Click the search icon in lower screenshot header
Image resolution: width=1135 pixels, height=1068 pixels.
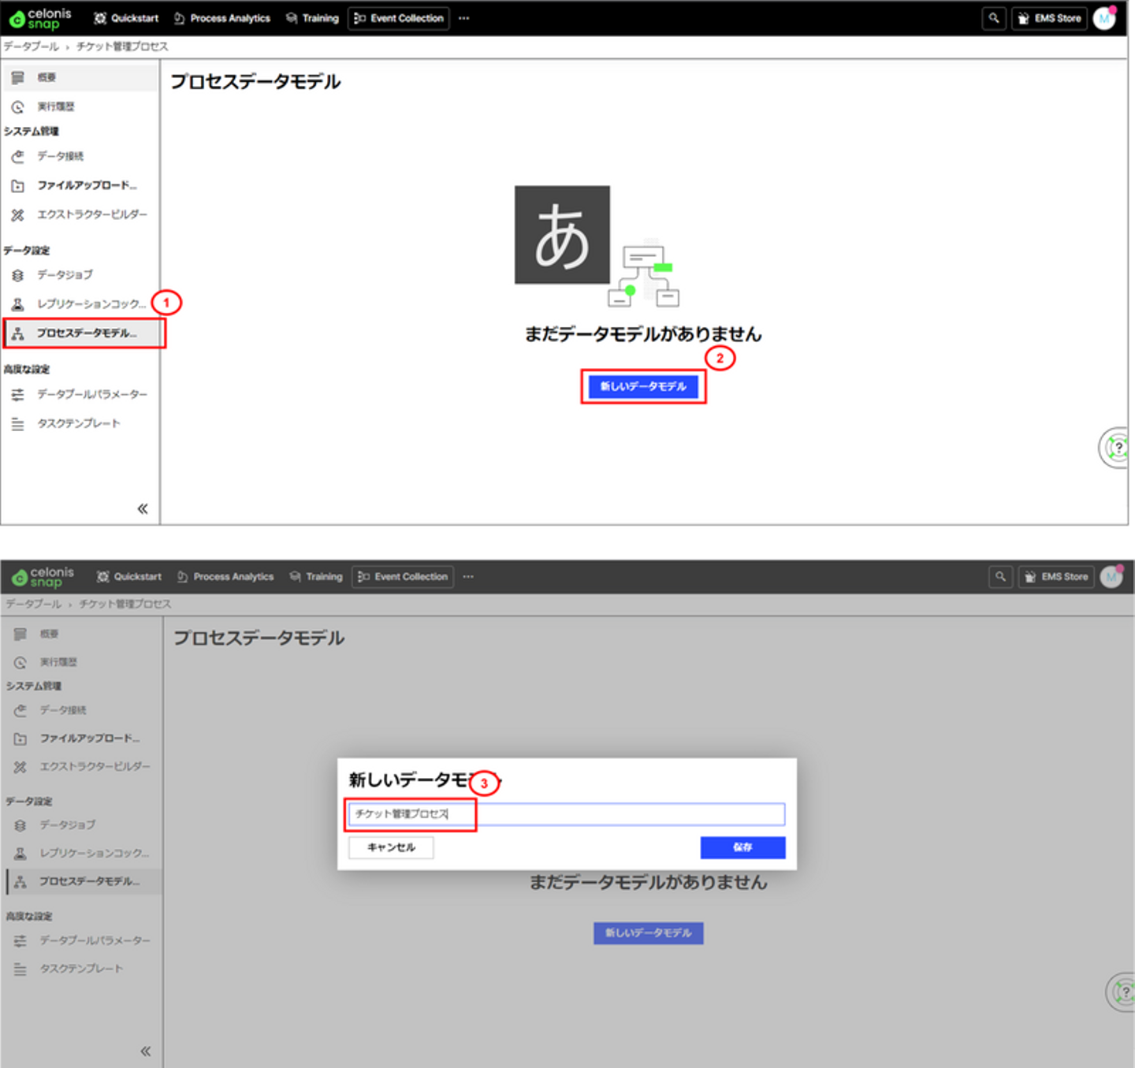click(1000, 577)
